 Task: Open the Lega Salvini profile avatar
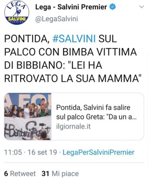(17, 12)
